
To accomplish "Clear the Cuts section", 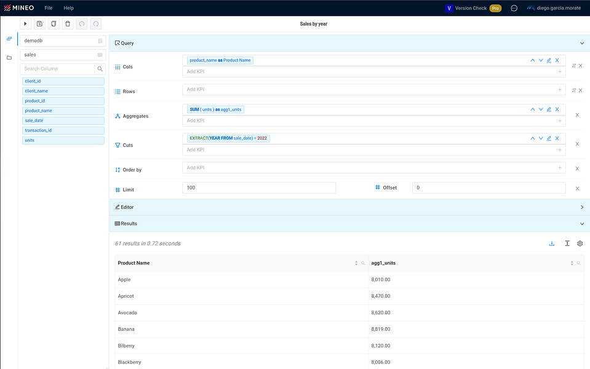I will click(577, 144).
